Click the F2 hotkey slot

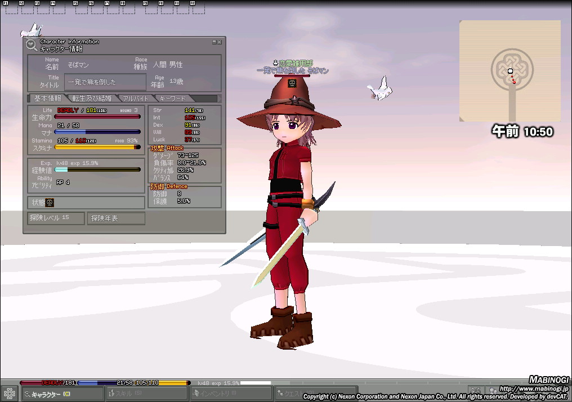pos(28,9)
